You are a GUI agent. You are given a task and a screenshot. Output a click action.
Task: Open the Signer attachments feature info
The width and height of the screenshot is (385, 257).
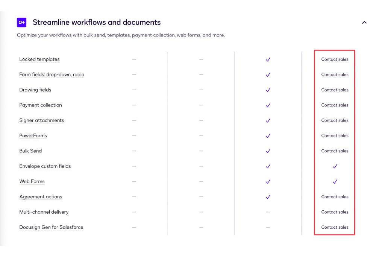click(x=42, y=120)
